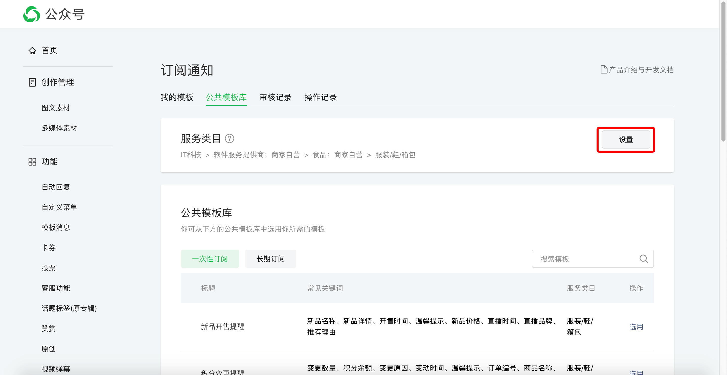Open 功能 section label
The image size is (727, 375).
click(50, 162)
